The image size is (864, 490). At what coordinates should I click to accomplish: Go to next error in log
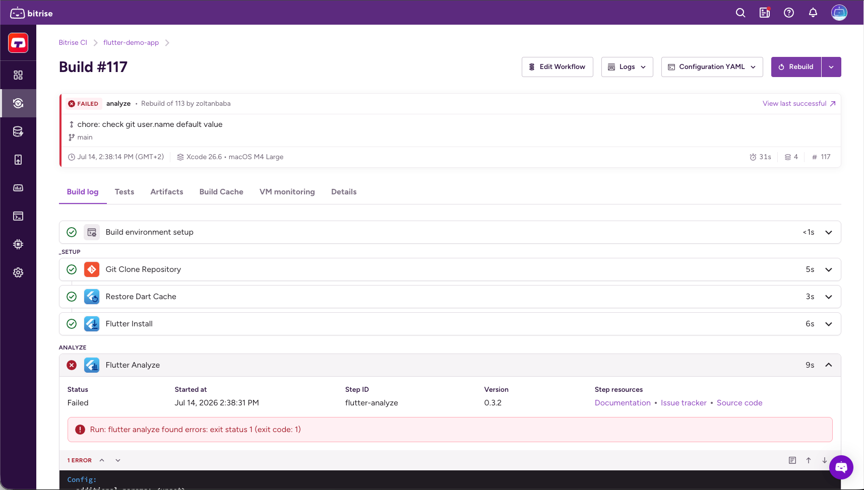[x=118, y=460]
